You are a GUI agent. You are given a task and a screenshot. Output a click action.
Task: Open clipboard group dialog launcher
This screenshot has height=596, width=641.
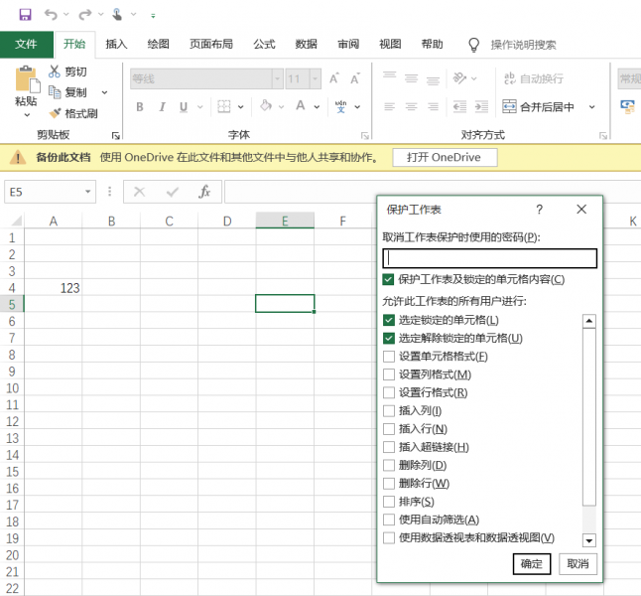(116, 135)
